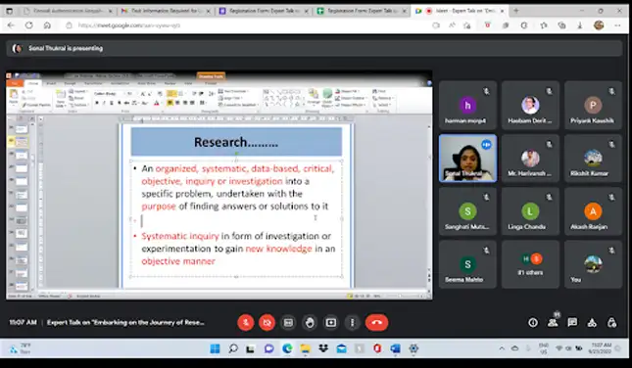
Task: Open Windows Start menu
Action: (x=215, y=348)
